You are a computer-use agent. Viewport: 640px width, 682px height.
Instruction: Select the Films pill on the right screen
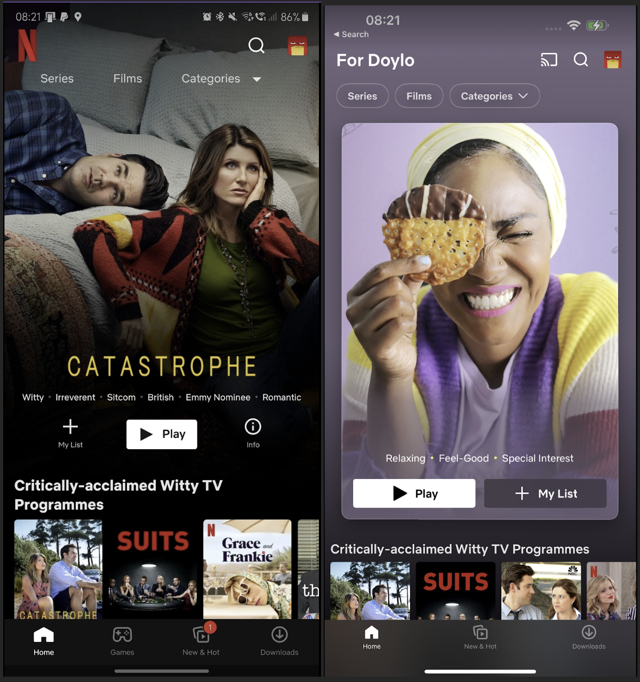[419, 96]
